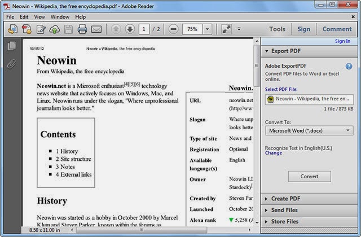Click the page number input field

(x=144, y=29)
